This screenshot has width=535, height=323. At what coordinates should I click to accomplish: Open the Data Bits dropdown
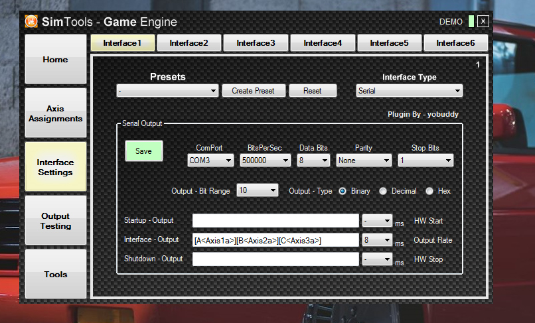pos(313,161)
